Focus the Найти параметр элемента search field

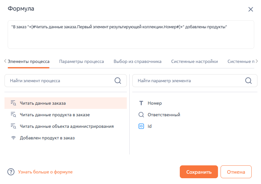[x=195, y=81]
